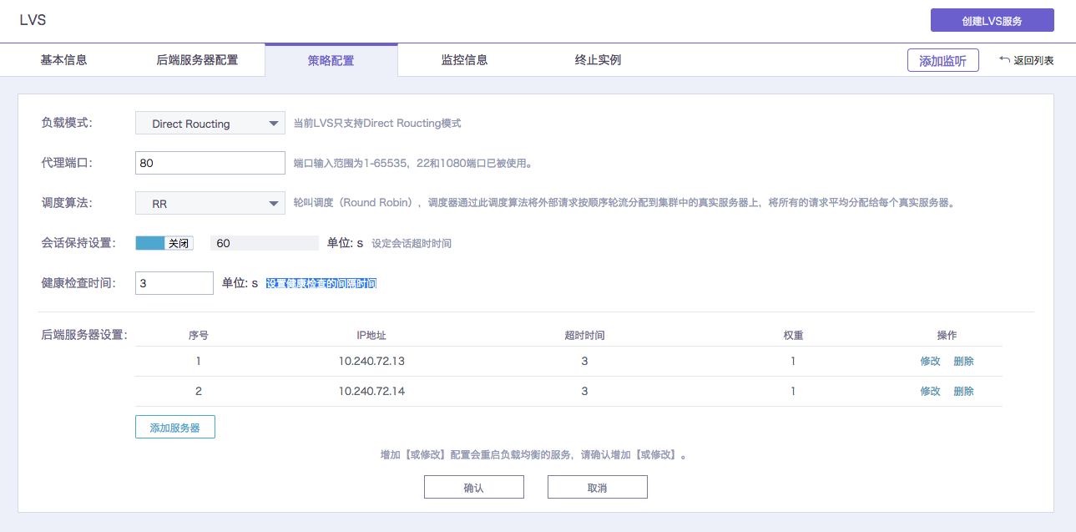Image resolution: width=1076 pixels, height=532 pixels.
Task: Click the 添加服务器 button
Action: click(174, 427)
